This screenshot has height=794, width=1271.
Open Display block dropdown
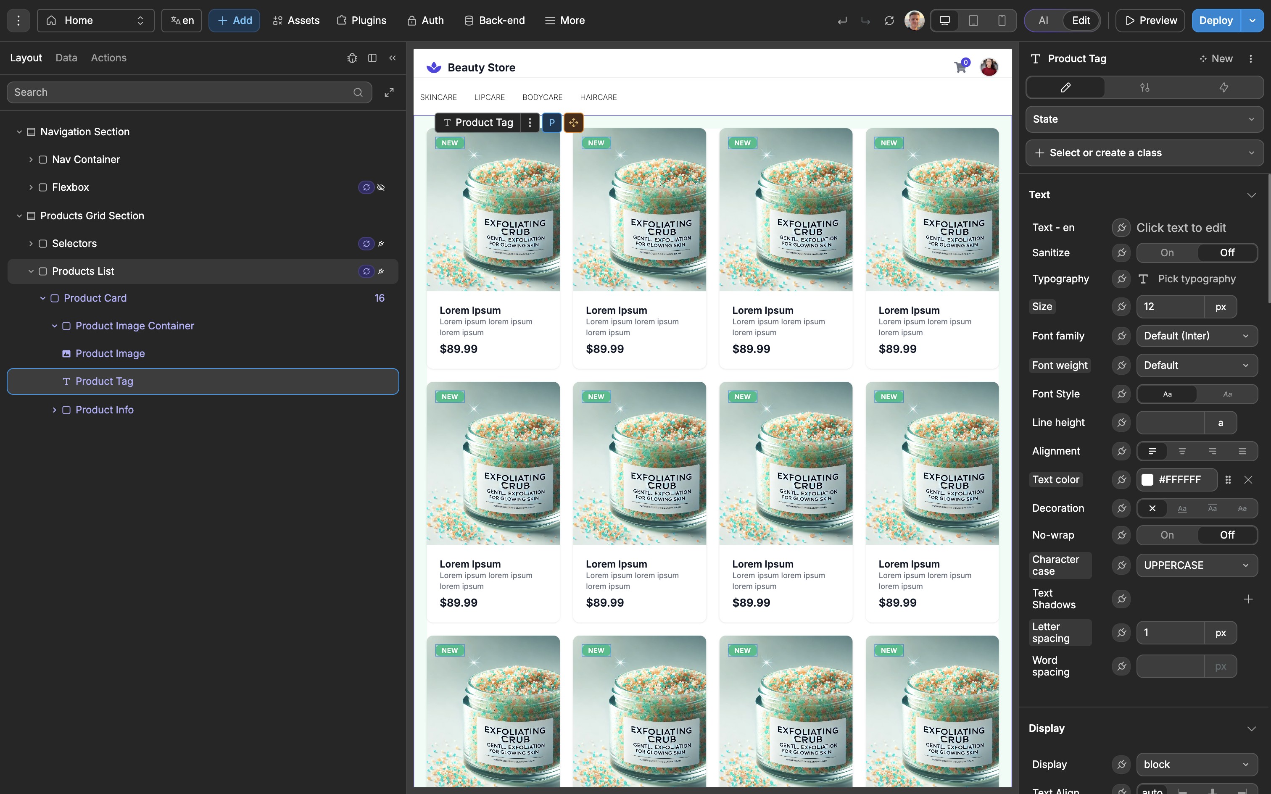pos(1197,765)
